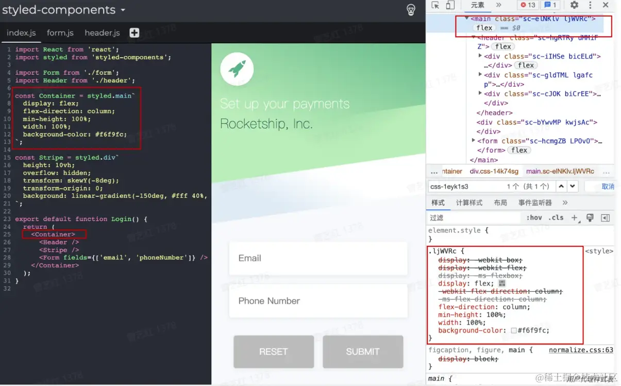621x386 pixels.
Task: Show more styles pane tabs chevron
Action: pos(565,203)
